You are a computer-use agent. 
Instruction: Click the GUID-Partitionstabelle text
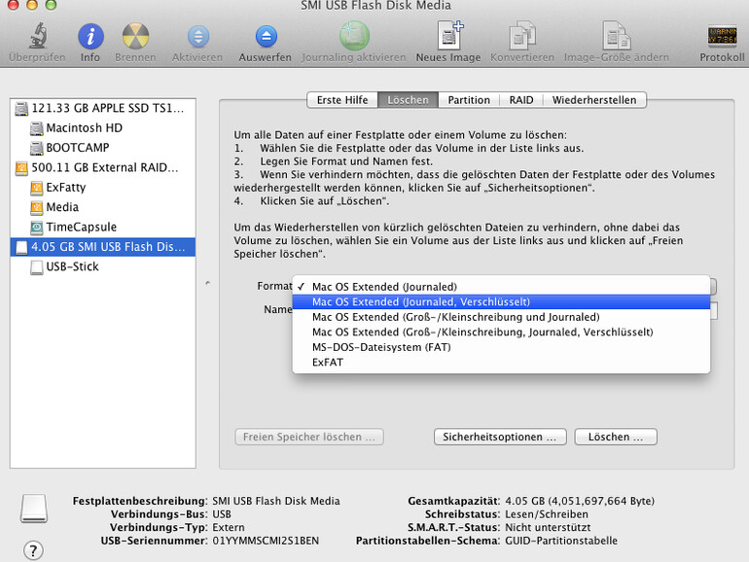point(561,541)
